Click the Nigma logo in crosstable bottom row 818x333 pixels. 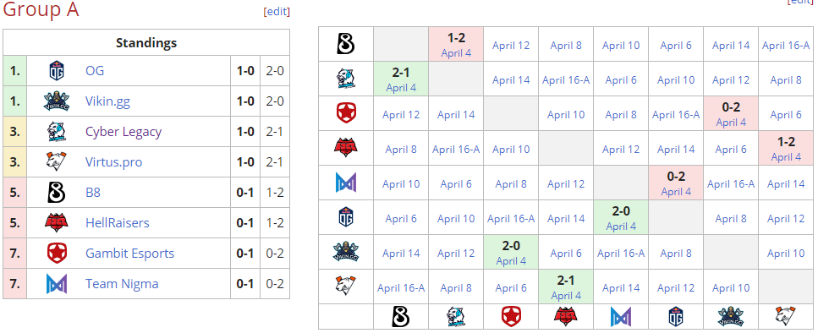click(x=621, y=316)
